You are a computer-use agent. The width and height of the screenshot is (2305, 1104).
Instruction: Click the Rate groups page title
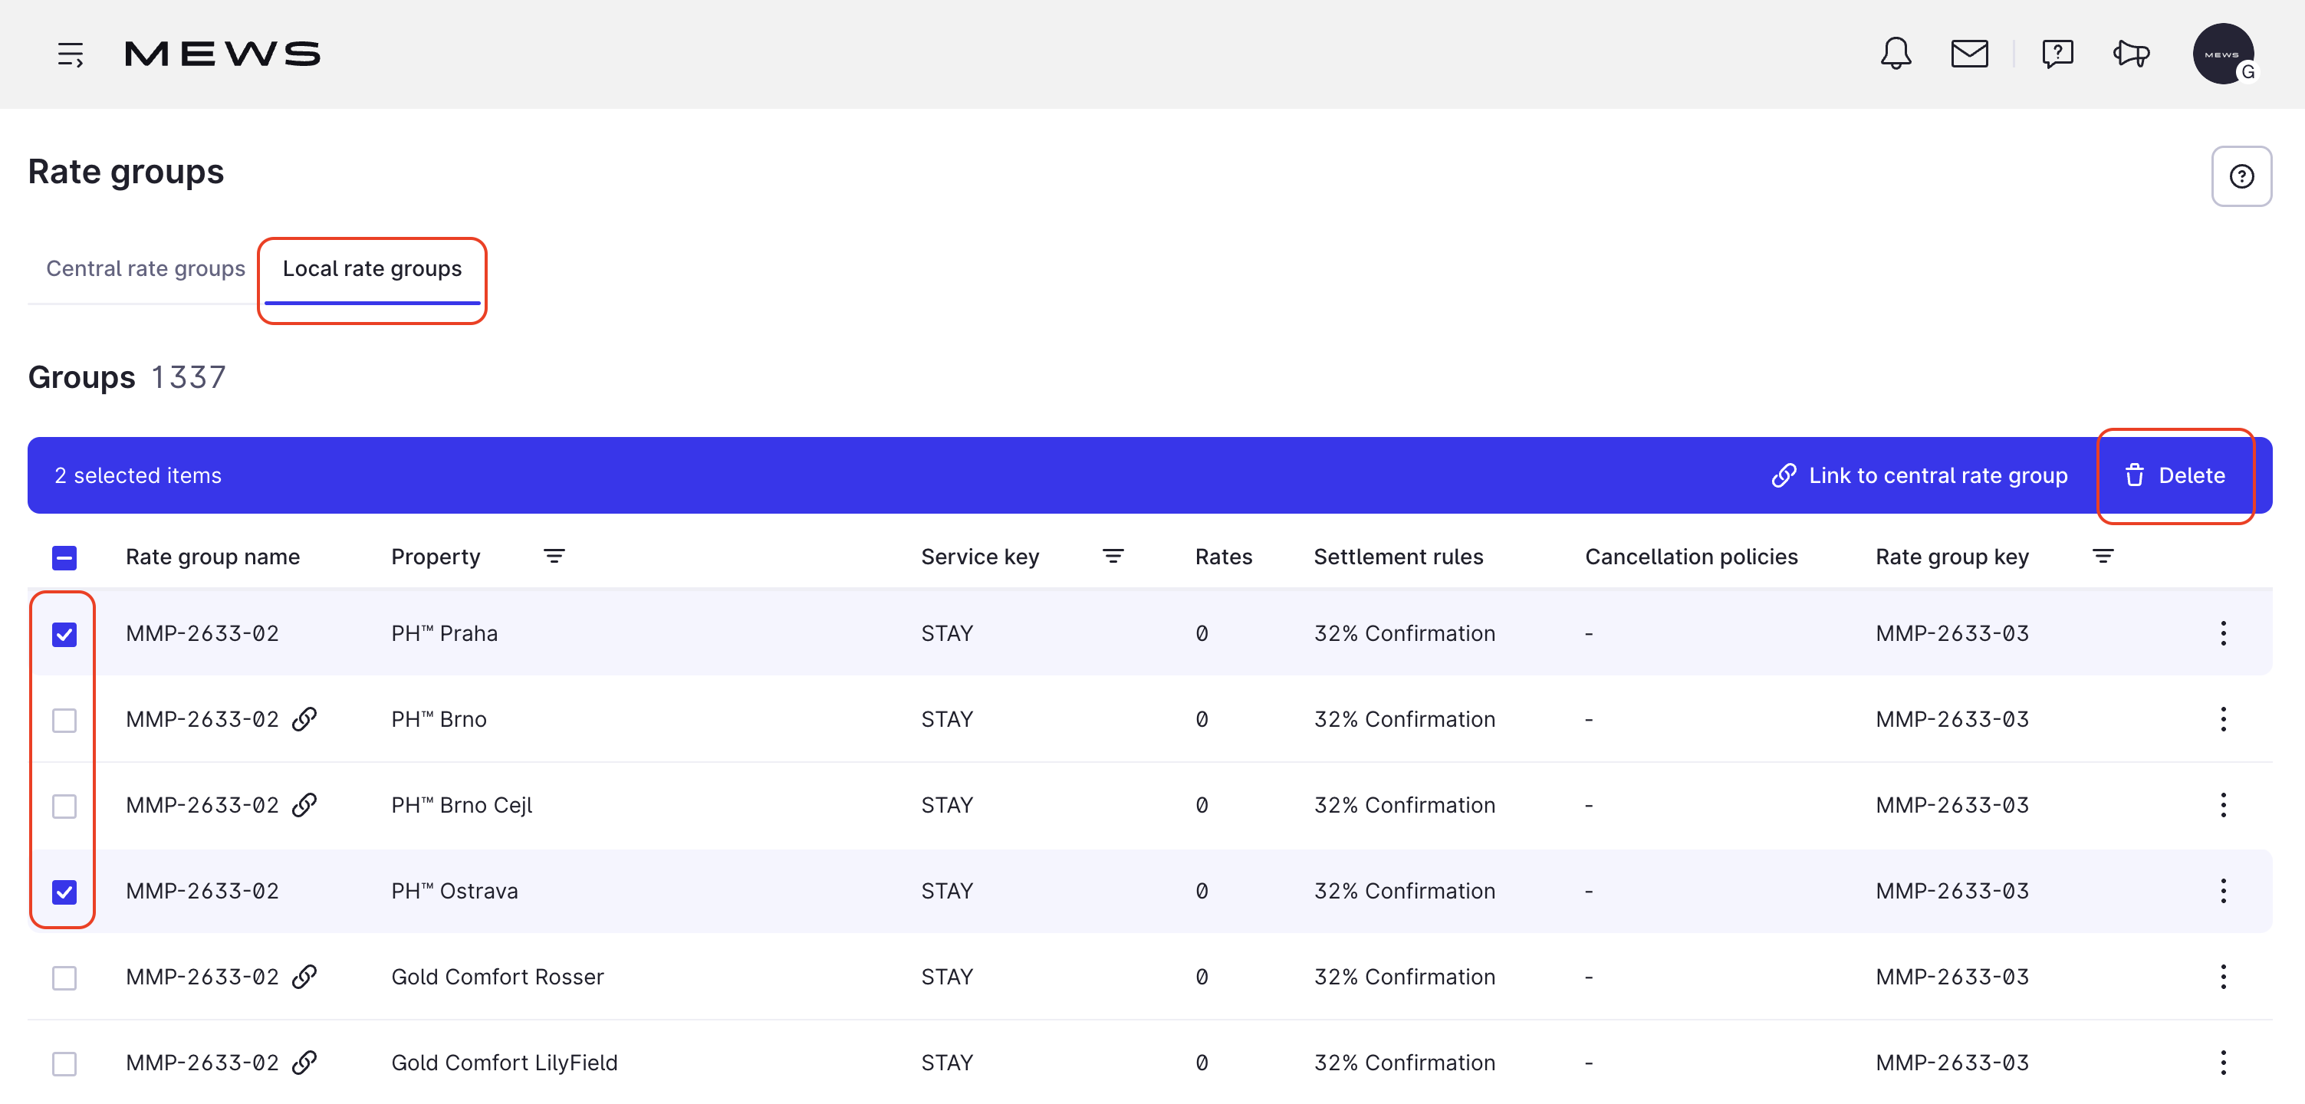tap(127, 172)
